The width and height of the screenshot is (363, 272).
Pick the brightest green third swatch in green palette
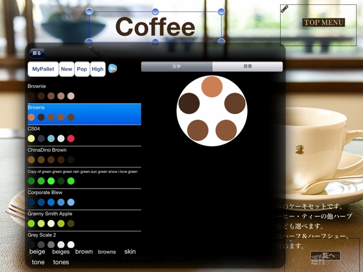coord(51,181)
